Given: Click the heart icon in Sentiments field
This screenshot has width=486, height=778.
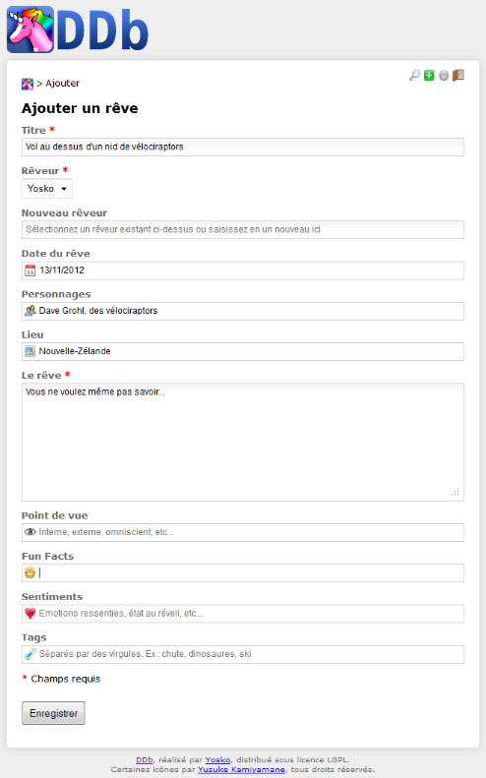Looking at the screenshot, I should click(x=30, y=614).
